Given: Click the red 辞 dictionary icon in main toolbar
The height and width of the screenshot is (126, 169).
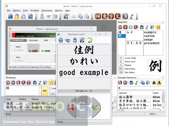Looking at the screenshot, I should [x=98, y=16].
